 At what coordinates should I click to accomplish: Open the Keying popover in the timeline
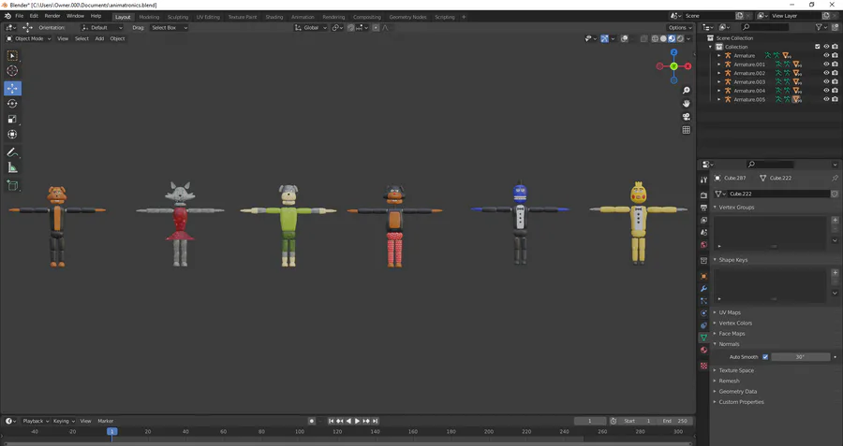64,422
